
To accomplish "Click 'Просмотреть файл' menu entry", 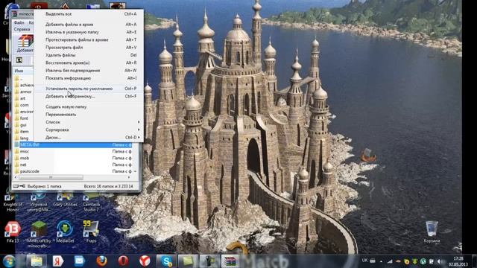I will [x=89, y=48].
